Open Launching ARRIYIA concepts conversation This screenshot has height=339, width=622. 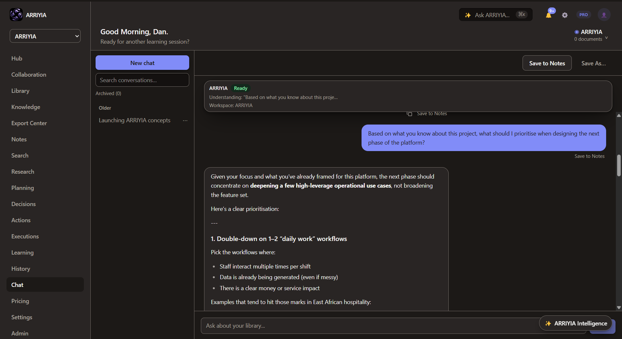point(134,120)
